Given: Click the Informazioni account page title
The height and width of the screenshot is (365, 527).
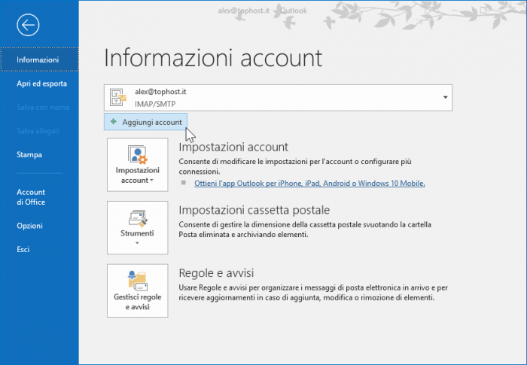Looking at the screenshot, I should tap(213, 58).
